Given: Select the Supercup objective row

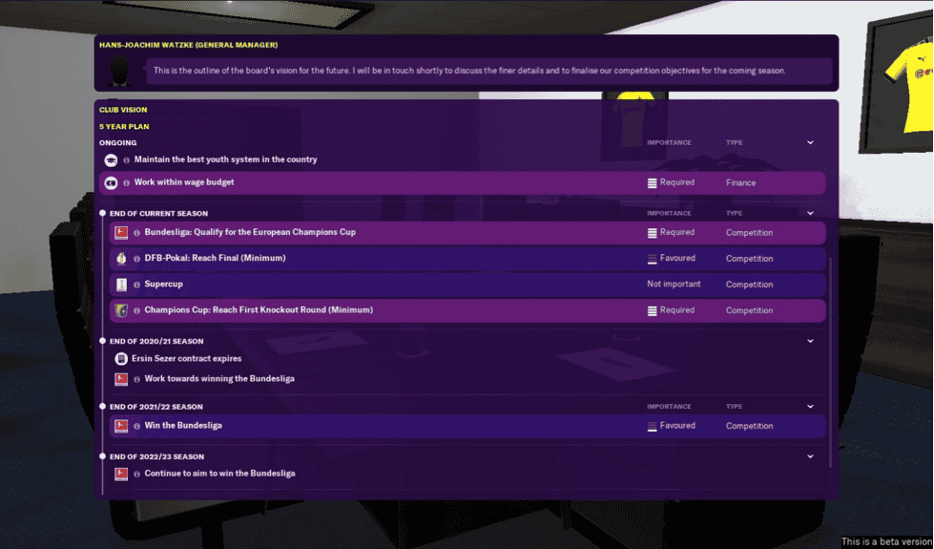Looking at the screenshot, I should (x=467, y=285).
